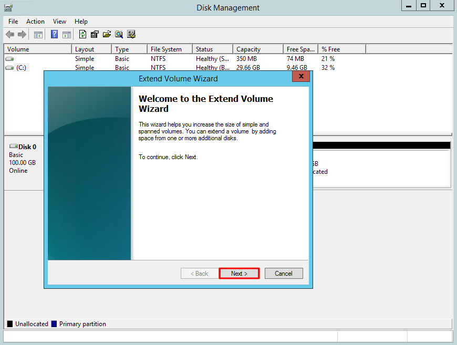Click the last toolbar icon with gear
Viewport: 457px width, 345px height.
tap(131, 35)
